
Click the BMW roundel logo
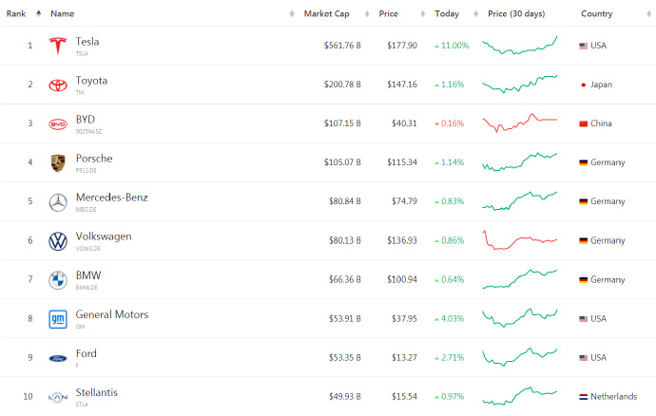tap(58, 280)
